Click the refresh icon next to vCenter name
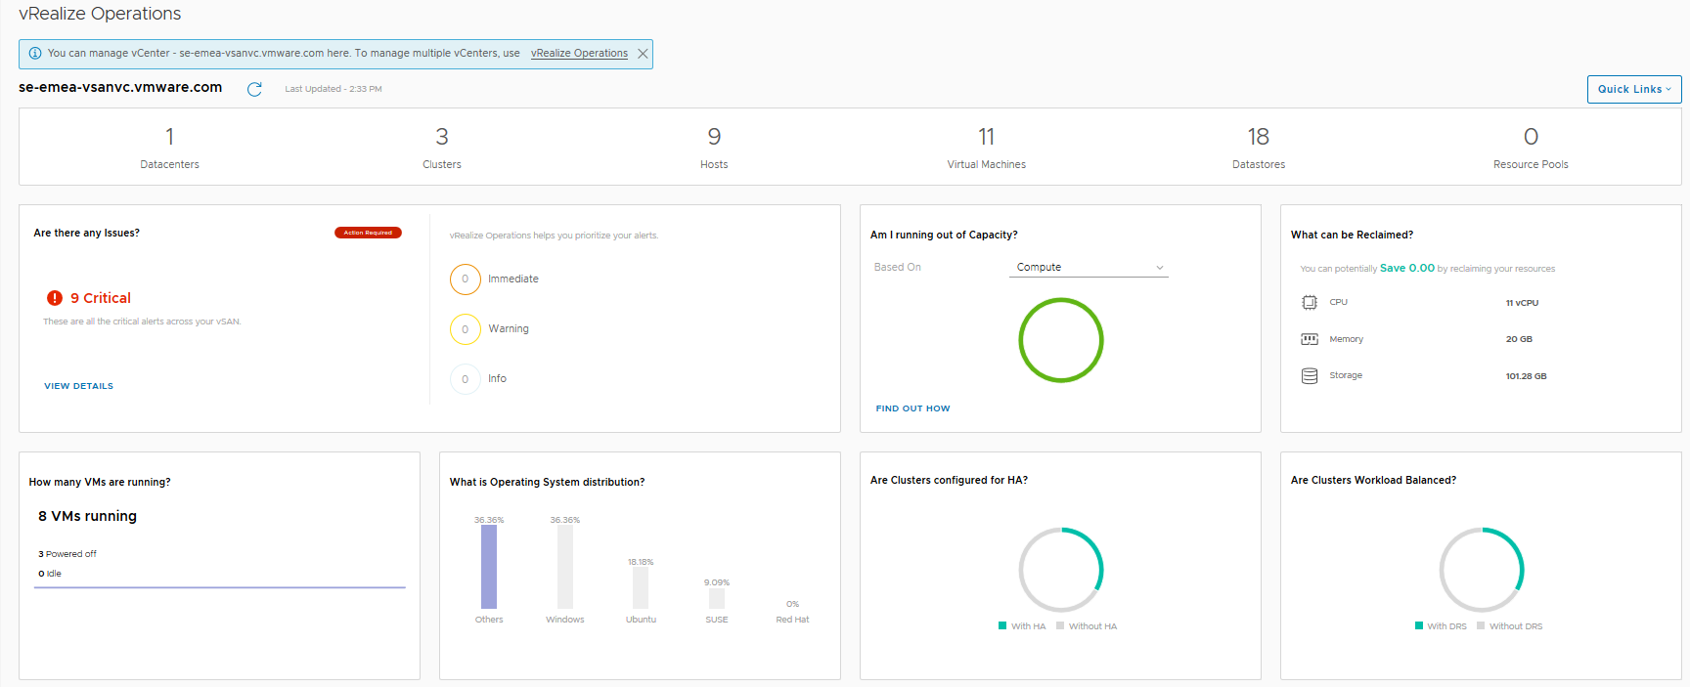1690x687 pixels. pyautogui.click(x=254, y=89)
